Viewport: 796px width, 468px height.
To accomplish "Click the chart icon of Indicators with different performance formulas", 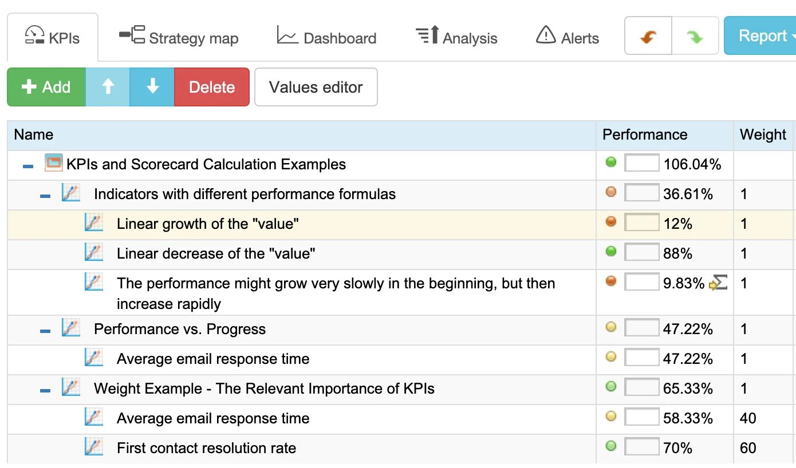I will coord(71,193).
